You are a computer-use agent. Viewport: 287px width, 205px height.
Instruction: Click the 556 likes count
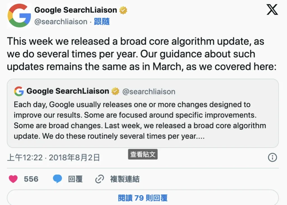pos(31,179)
